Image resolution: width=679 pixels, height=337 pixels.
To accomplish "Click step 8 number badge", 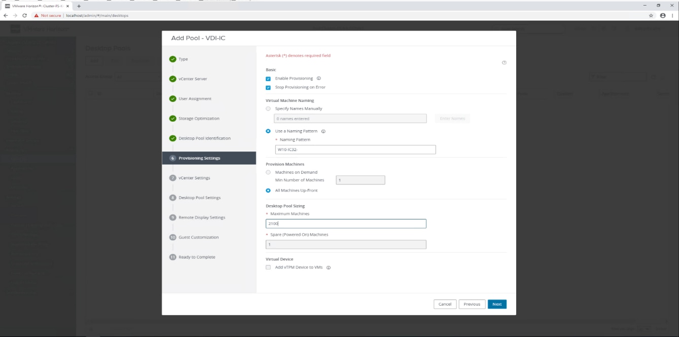I will pos(173,198).
